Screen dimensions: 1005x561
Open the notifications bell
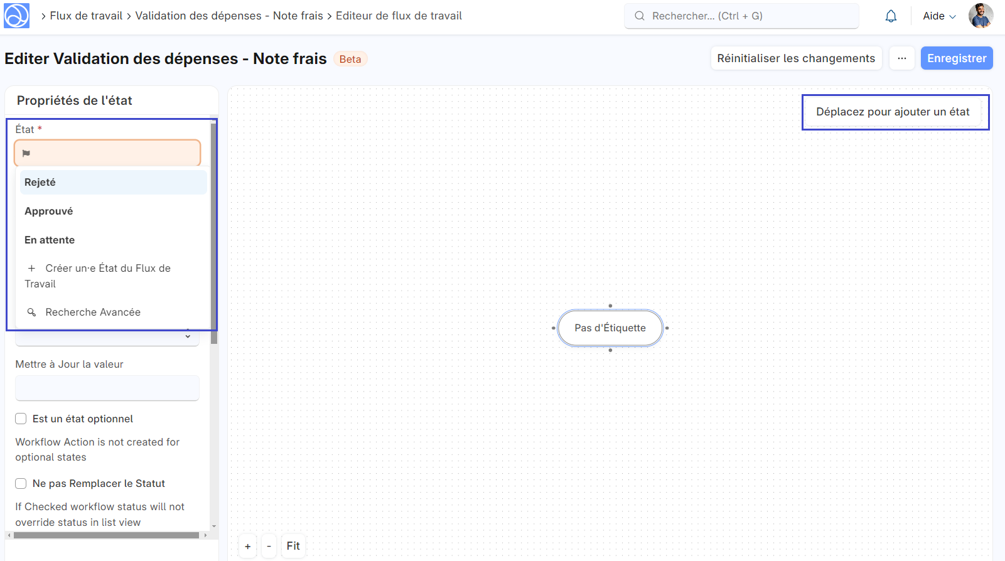[x=891, y=16]
